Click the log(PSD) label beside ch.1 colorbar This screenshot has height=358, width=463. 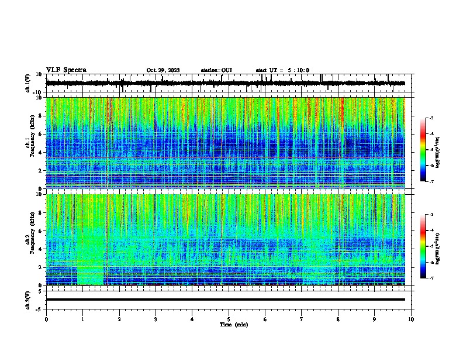click(x=437, y=152)
